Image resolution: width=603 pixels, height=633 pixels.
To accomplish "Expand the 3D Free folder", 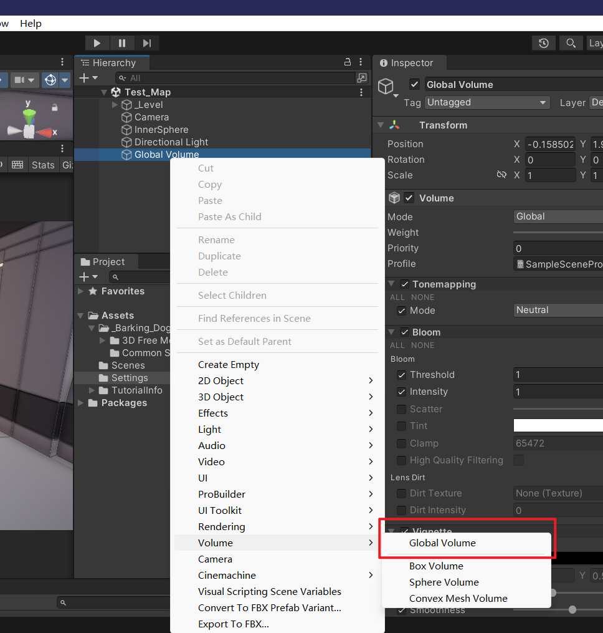I will [x=102, y=341].
